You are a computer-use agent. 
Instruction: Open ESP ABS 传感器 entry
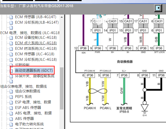point(28,108)
